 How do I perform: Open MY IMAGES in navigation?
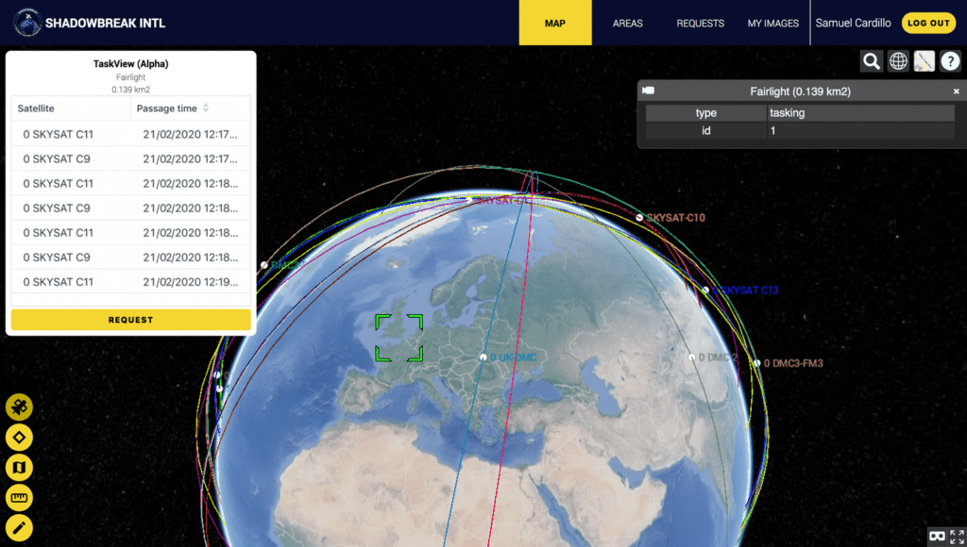(x=772, y=24)
